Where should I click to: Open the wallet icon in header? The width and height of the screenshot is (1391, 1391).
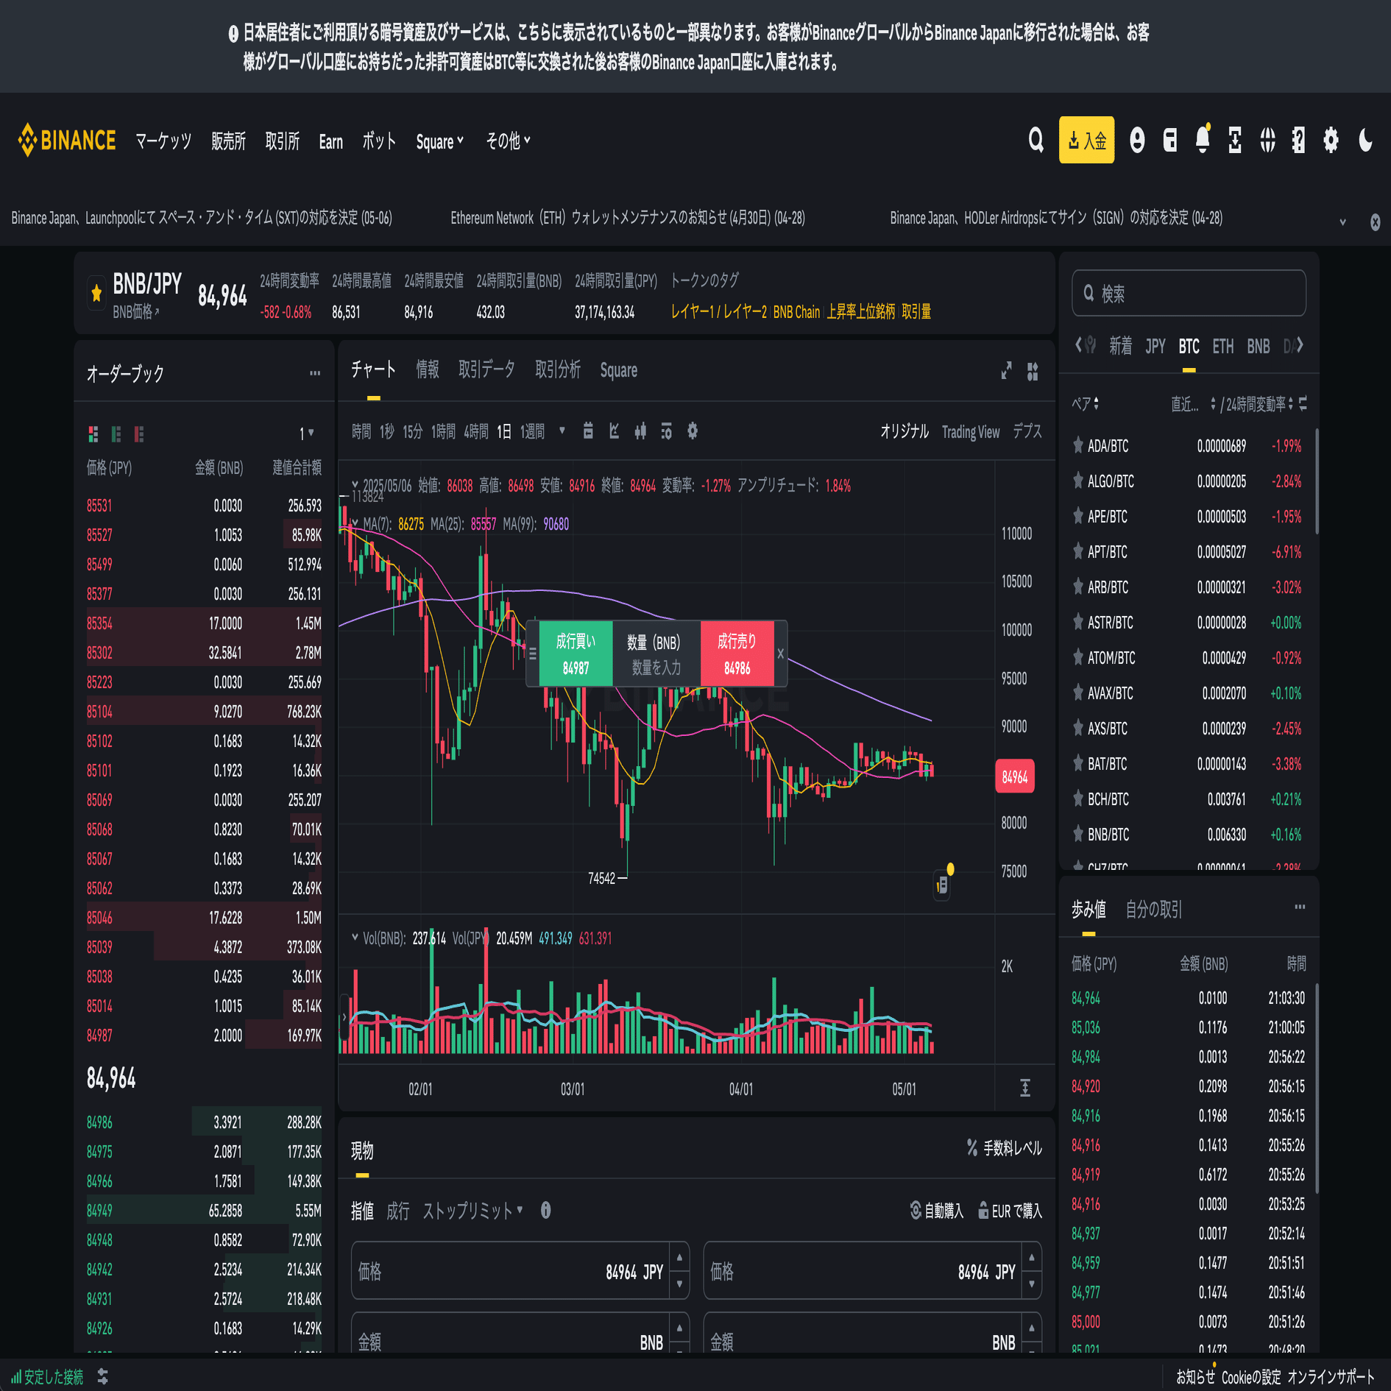click(x=1170, y=140)
